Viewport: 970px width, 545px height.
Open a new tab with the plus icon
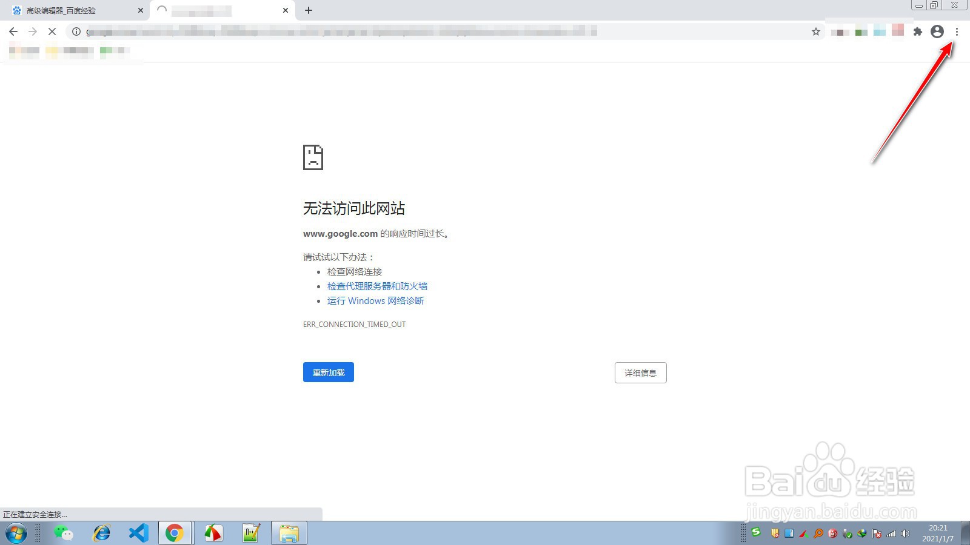pyautogui.click(x=309, y=10)
